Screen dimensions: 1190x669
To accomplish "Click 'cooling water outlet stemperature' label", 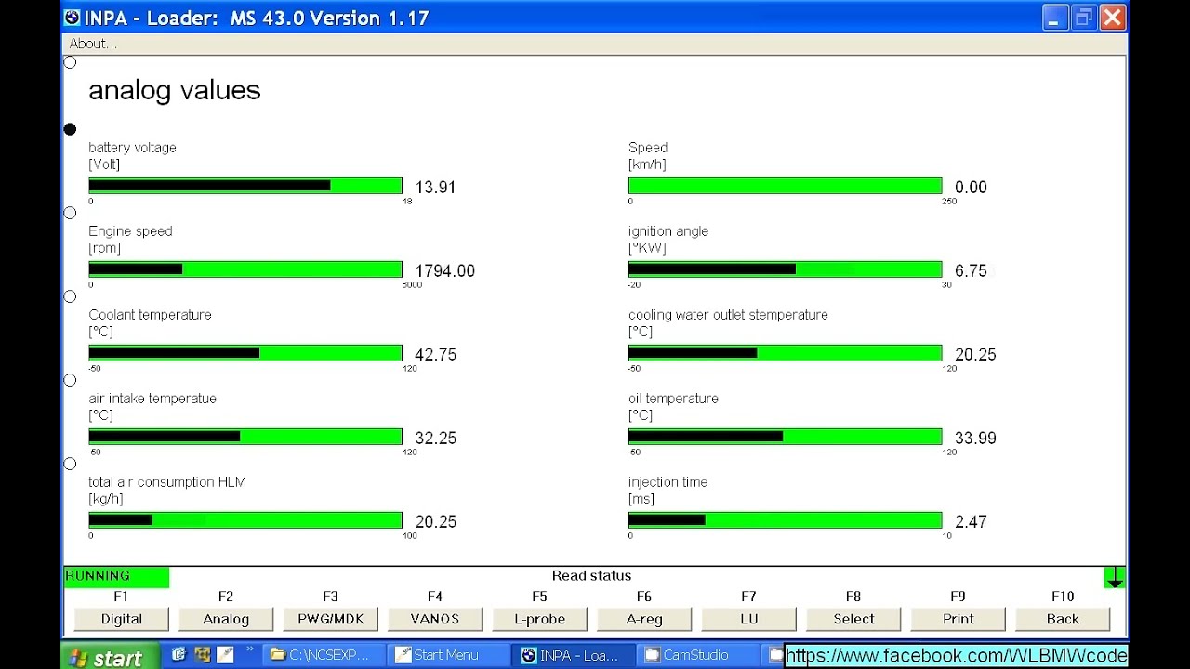I will pos(728,315).
